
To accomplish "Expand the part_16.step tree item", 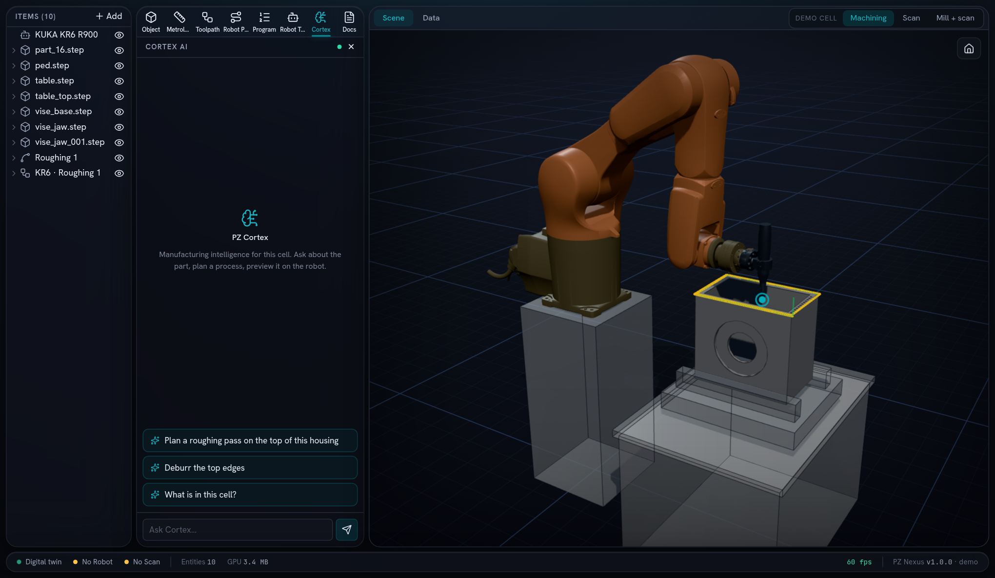I will coord(14,50).
